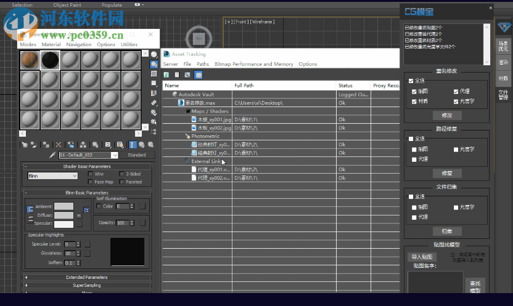This screenshot has width=513, height=306.
Task: Expand the Extended Parameters rollout
Action: pos(88,277)
